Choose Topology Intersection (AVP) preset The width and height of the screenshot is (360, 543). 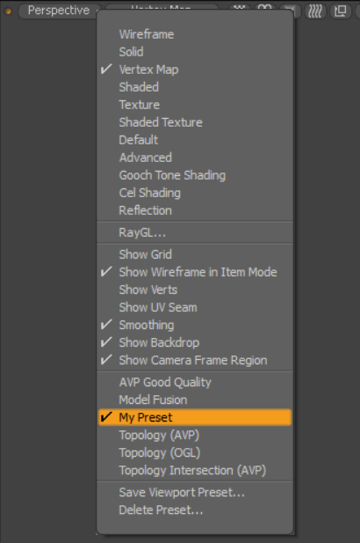195,470
